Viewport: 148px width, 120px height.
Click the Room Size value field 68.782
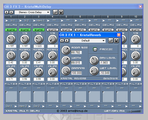tap(76, 52)
